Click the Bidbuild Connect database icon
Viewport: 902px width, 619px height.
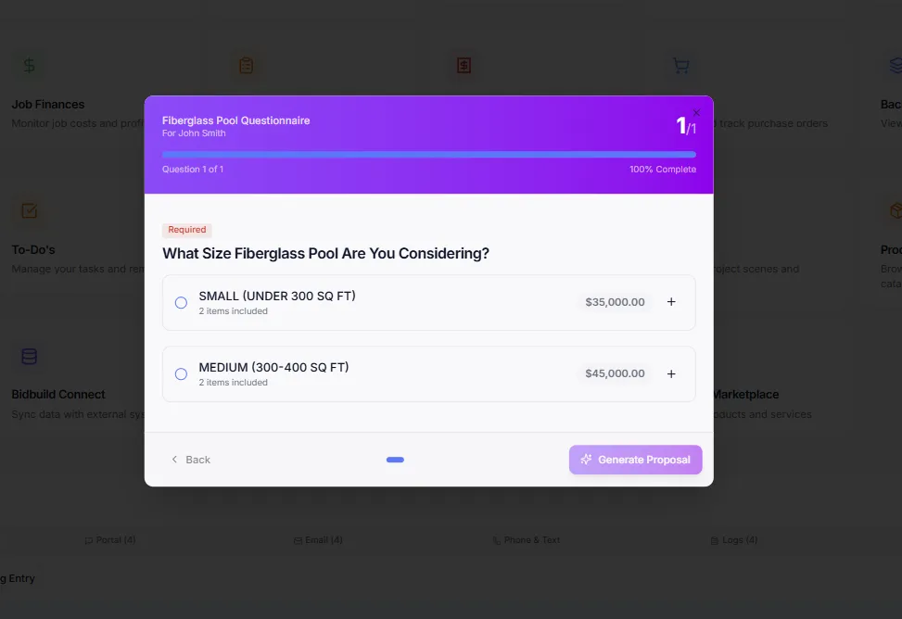[x=30, y=356]
